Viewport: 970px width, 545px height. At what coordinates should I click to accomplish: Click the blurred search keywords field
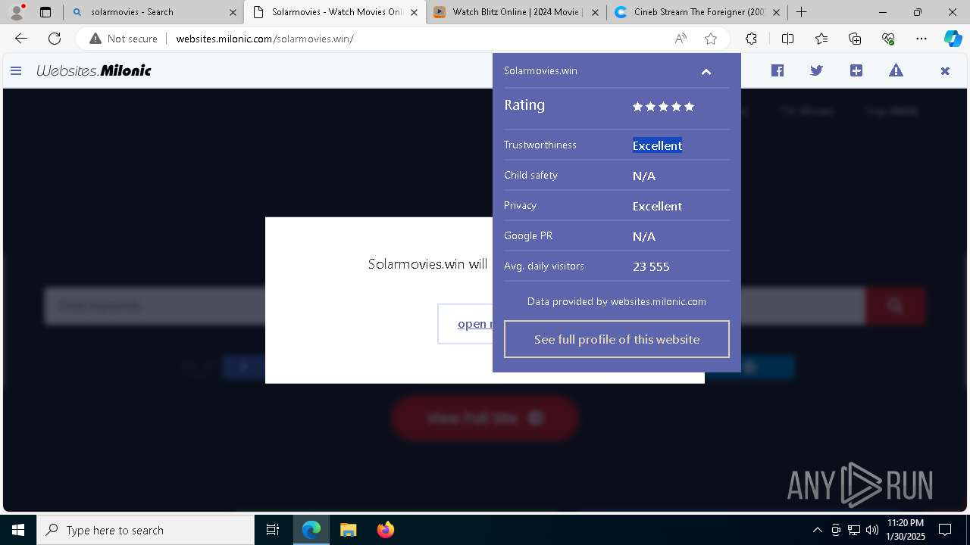454,306
